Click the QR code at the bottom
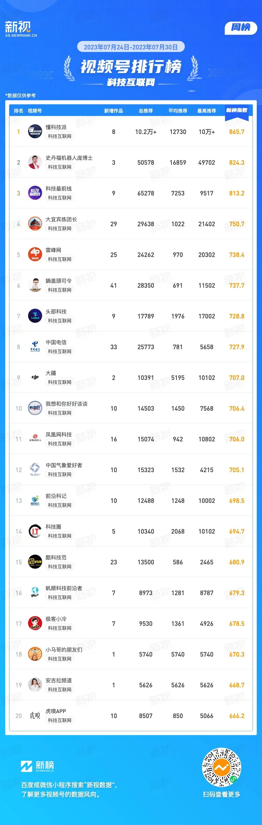The width and height of the screenshot is (262, 825). (221, 768)
